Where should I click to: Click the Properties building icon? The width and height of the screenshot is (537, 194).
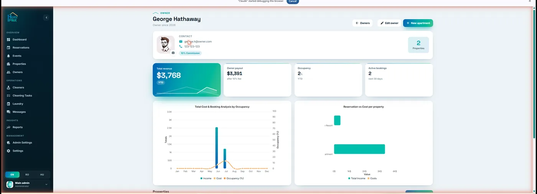pos(8,64)
